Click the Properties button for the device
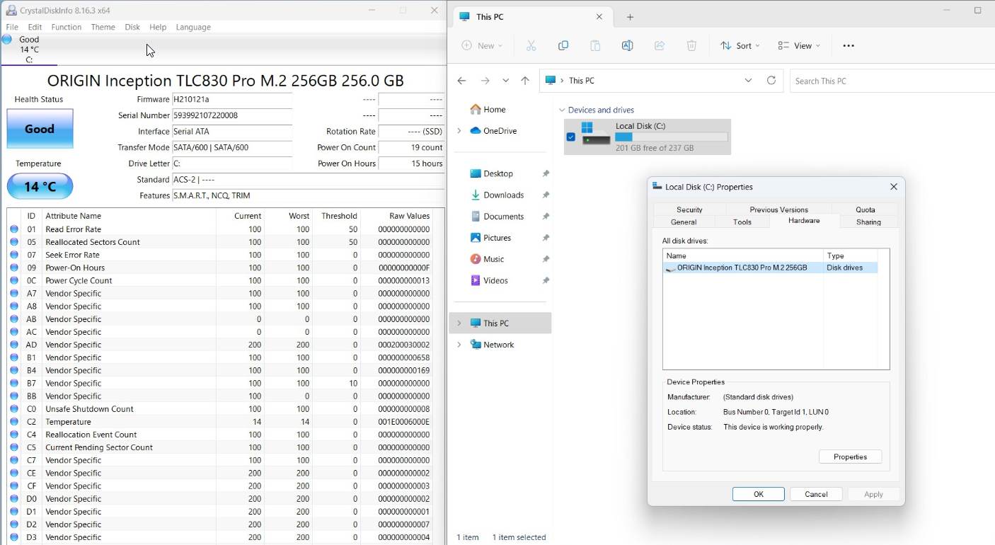The width and height of the screenshot is (995, 545). pyautogui.click(x=850, y=457)
